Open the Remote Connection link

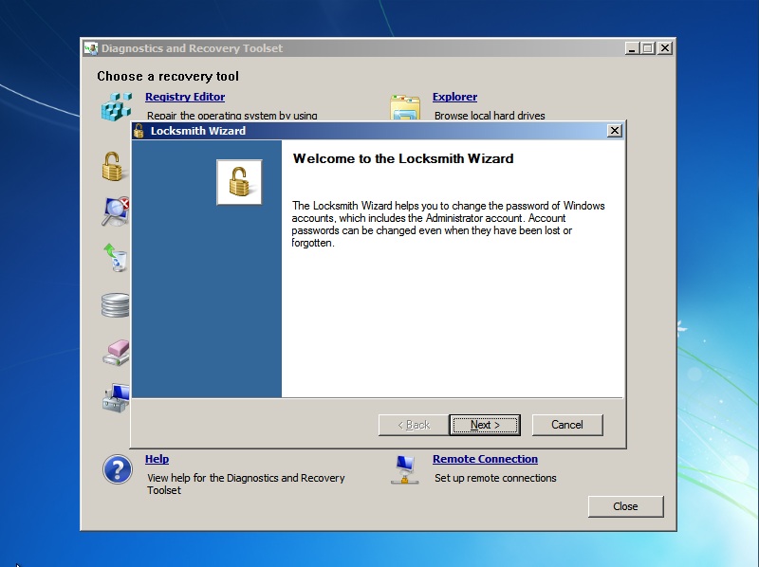click(485, 459)
